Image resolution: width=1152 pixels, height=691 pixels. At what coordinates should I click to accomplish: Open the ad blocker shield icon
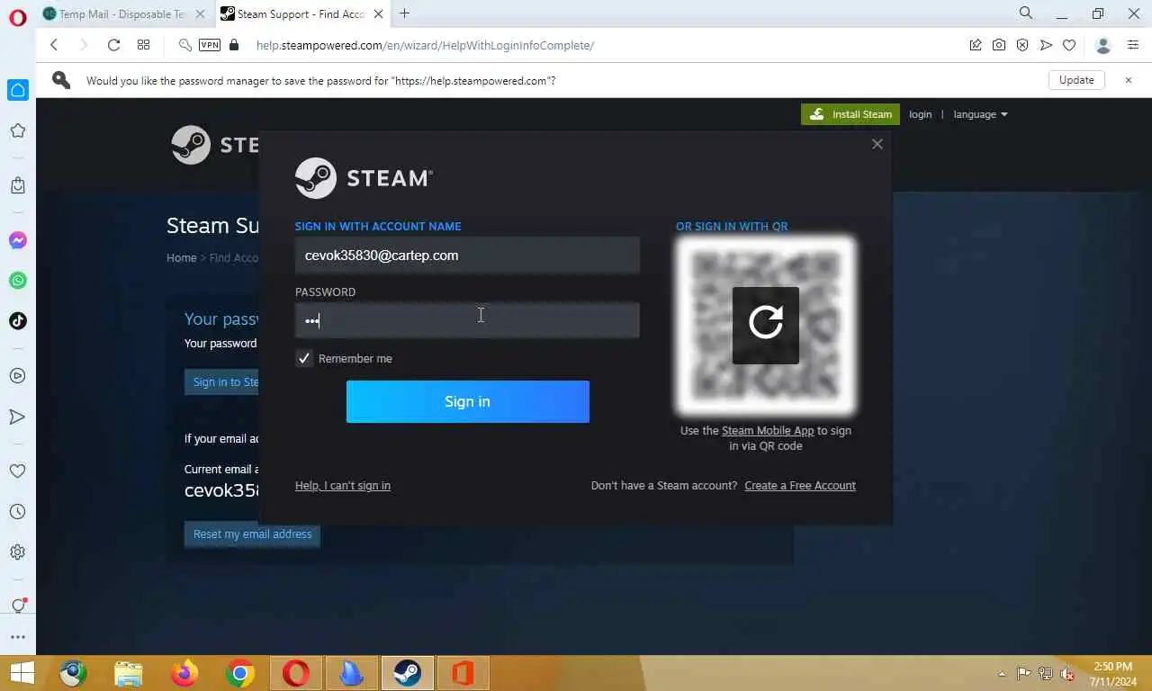(1022, 45)
